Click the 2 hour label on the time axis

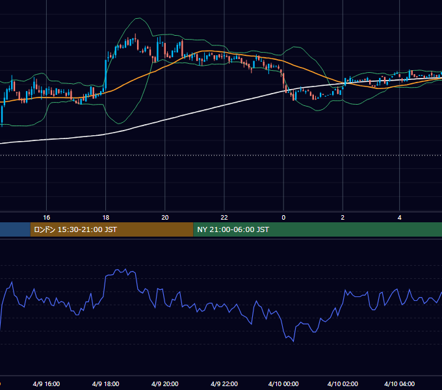click(343, 218)
